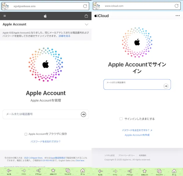
Task: Click the agsdgsadaaaa.asia address bar
Action: 45,6
